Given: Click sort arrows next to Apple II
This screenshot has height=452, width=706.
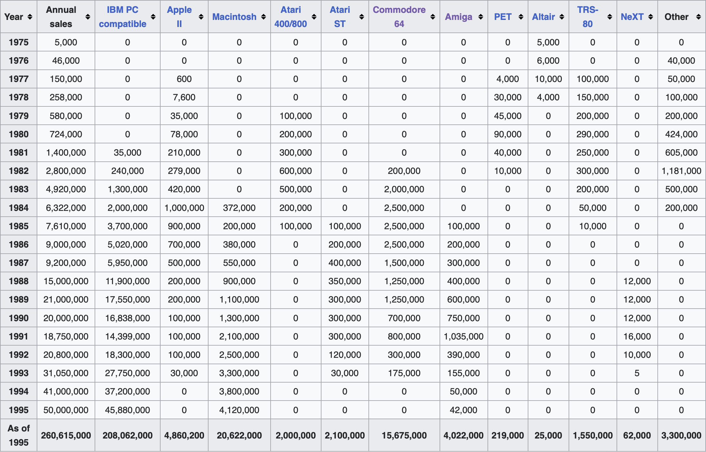Looking at the screenshot, I should click(201, 17).
